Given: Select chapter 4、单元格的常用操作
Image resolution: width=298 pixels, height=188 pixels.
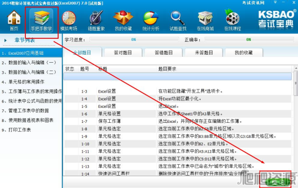Looking at the screenshot, I should point(31,82).
